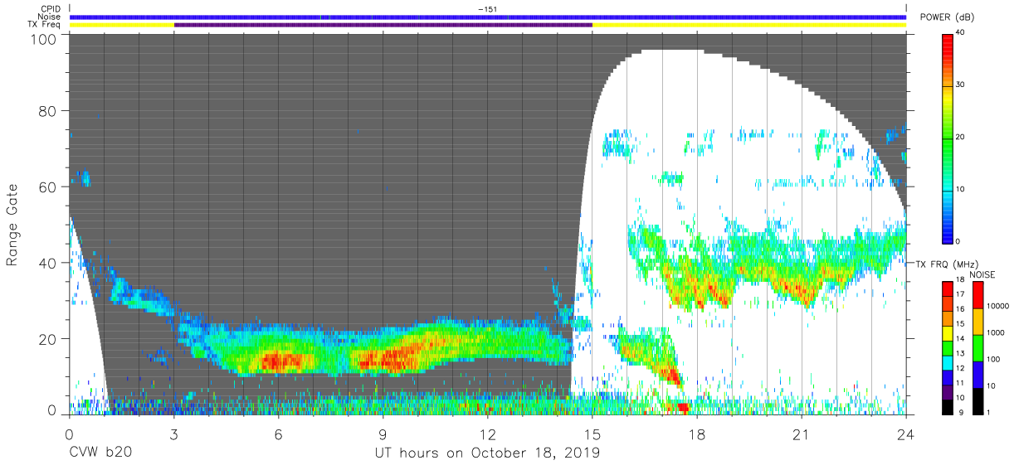1019x470 pixels.
Task: Select the 60 tick on the Range Gate axis
Action: coord(48,187)
